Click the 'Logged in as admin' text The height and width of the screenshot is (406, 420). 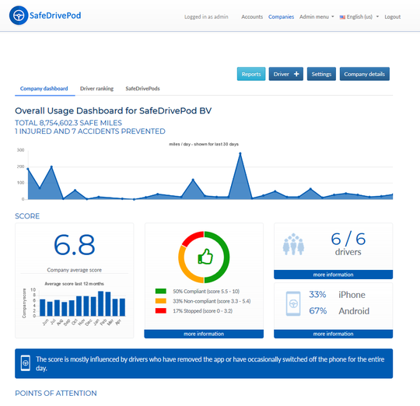[x=206, y=17]
